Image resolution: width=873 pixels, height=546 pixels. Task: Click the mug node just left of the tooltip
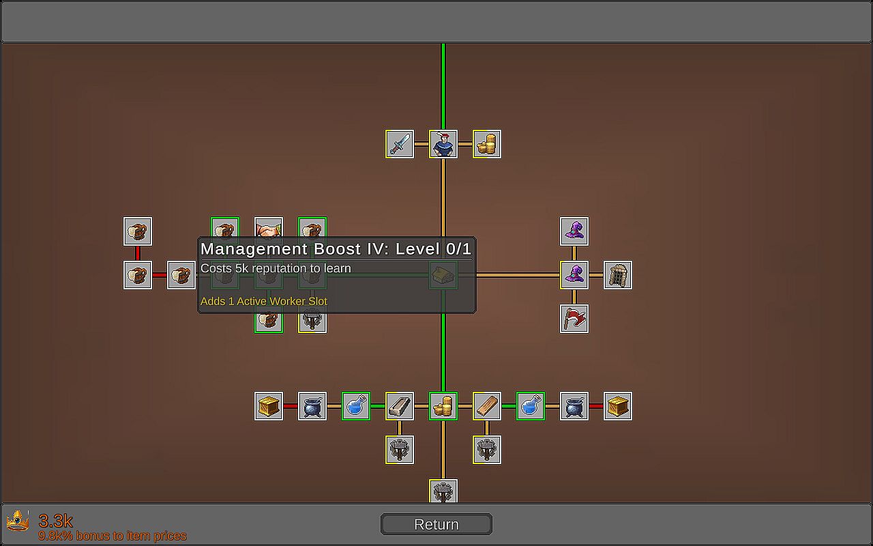click(x=181, y=275)
